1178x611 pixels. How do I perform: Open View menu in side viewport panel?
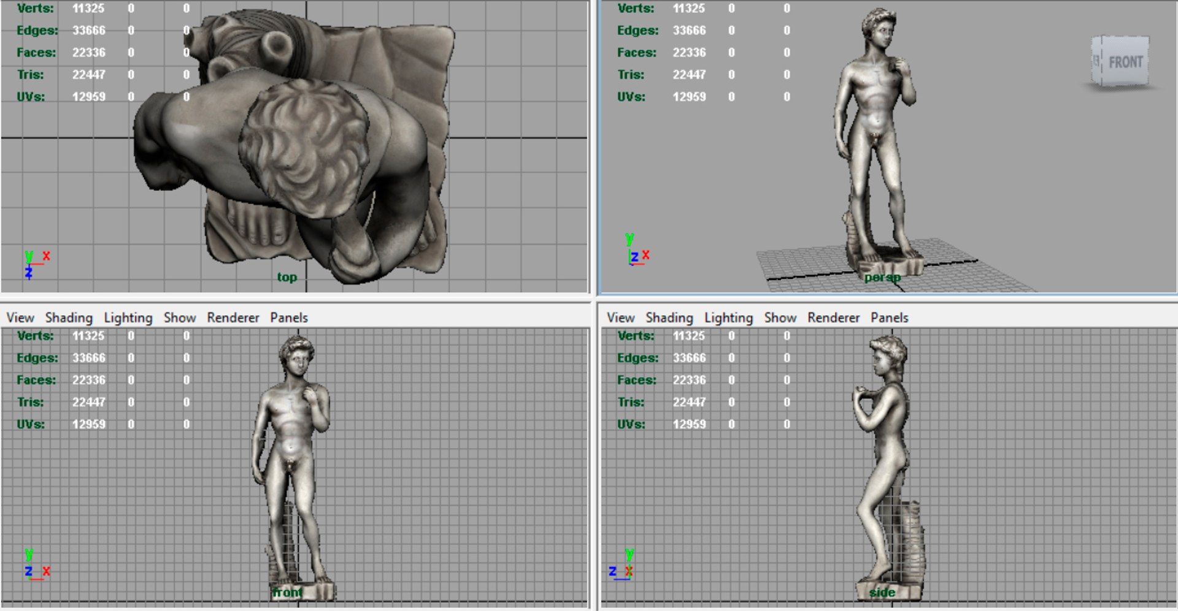621,317
